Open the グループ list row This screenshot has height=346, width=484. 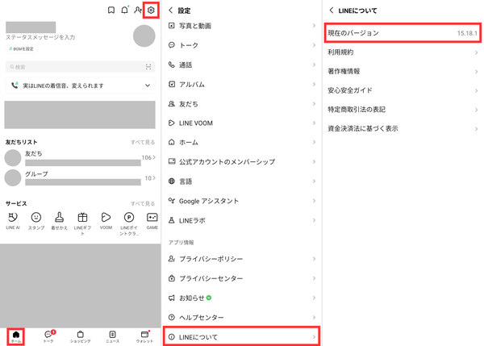[x=80, y=177]
